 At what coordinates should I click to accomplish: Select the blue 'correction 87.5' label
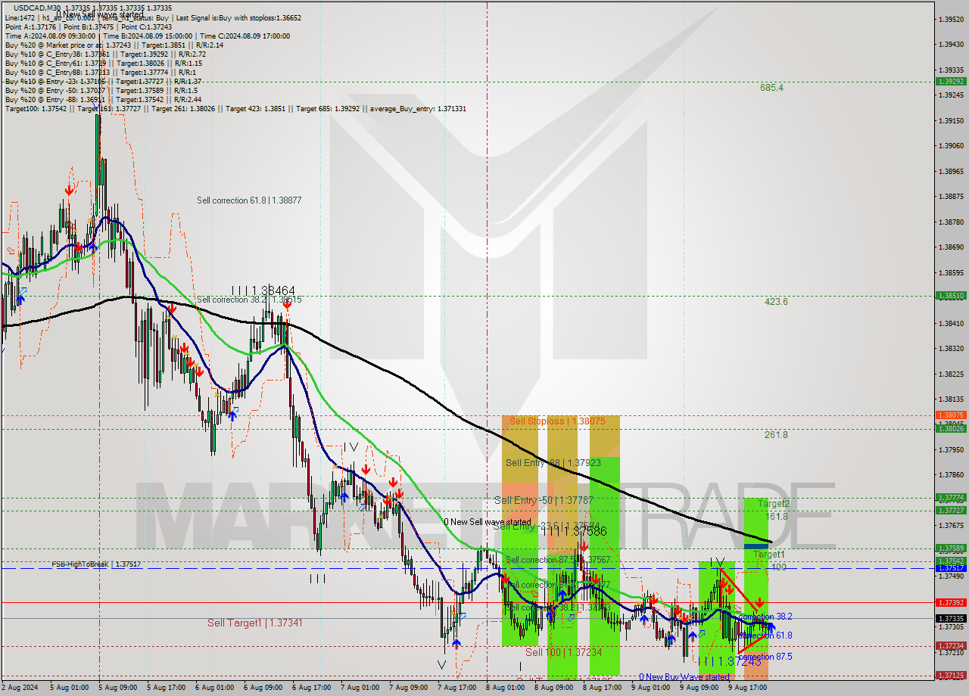(765, 657)
